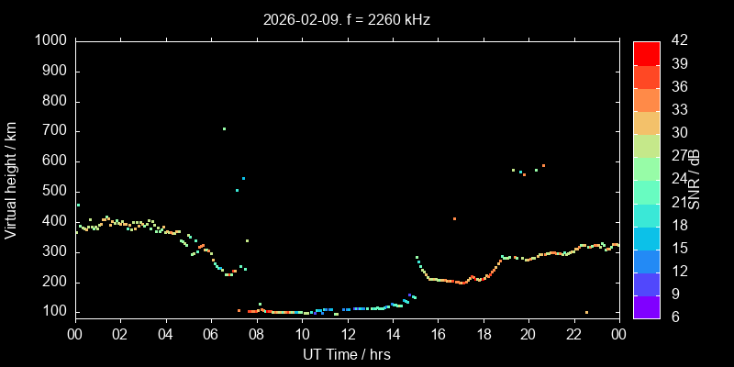Select the 12 hour tick on time axis
734x367 pixels.
click(x=347, y=335)
